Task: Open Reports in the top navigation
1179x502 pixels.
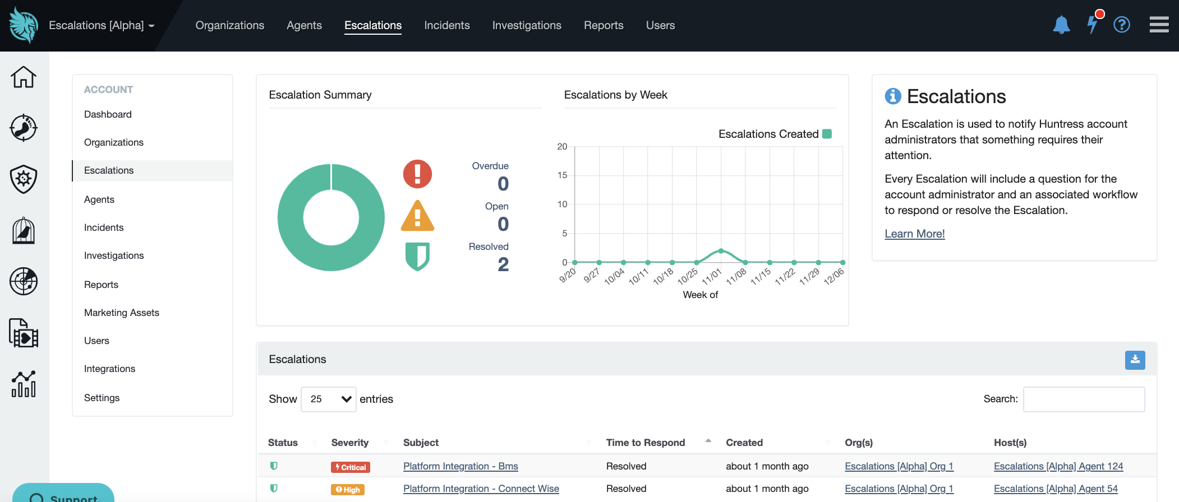Action: (x=604, y=25)
